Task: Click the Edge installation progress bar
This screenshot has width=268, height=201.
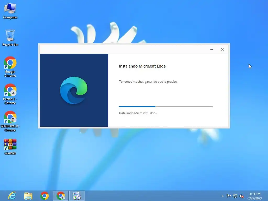Action: 166,107
